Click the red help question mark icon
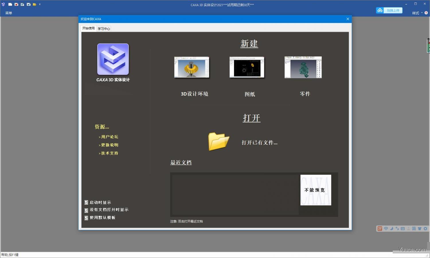 click(426, 13)
